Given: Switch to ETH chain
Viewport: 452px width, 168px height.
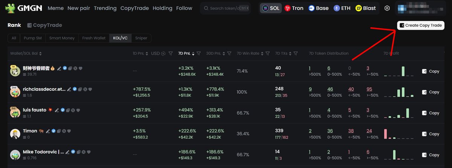Looking at the screenshot, I should click(342, 8).
